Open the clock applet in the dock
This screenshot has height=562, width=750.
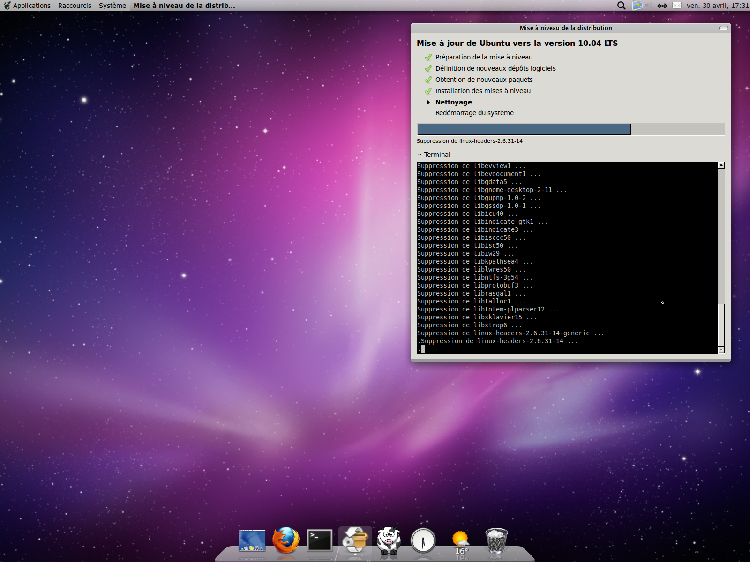point(423,541)
